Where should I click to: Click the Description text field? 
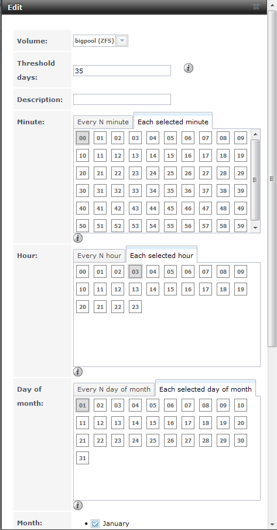(x=122, y=100)
